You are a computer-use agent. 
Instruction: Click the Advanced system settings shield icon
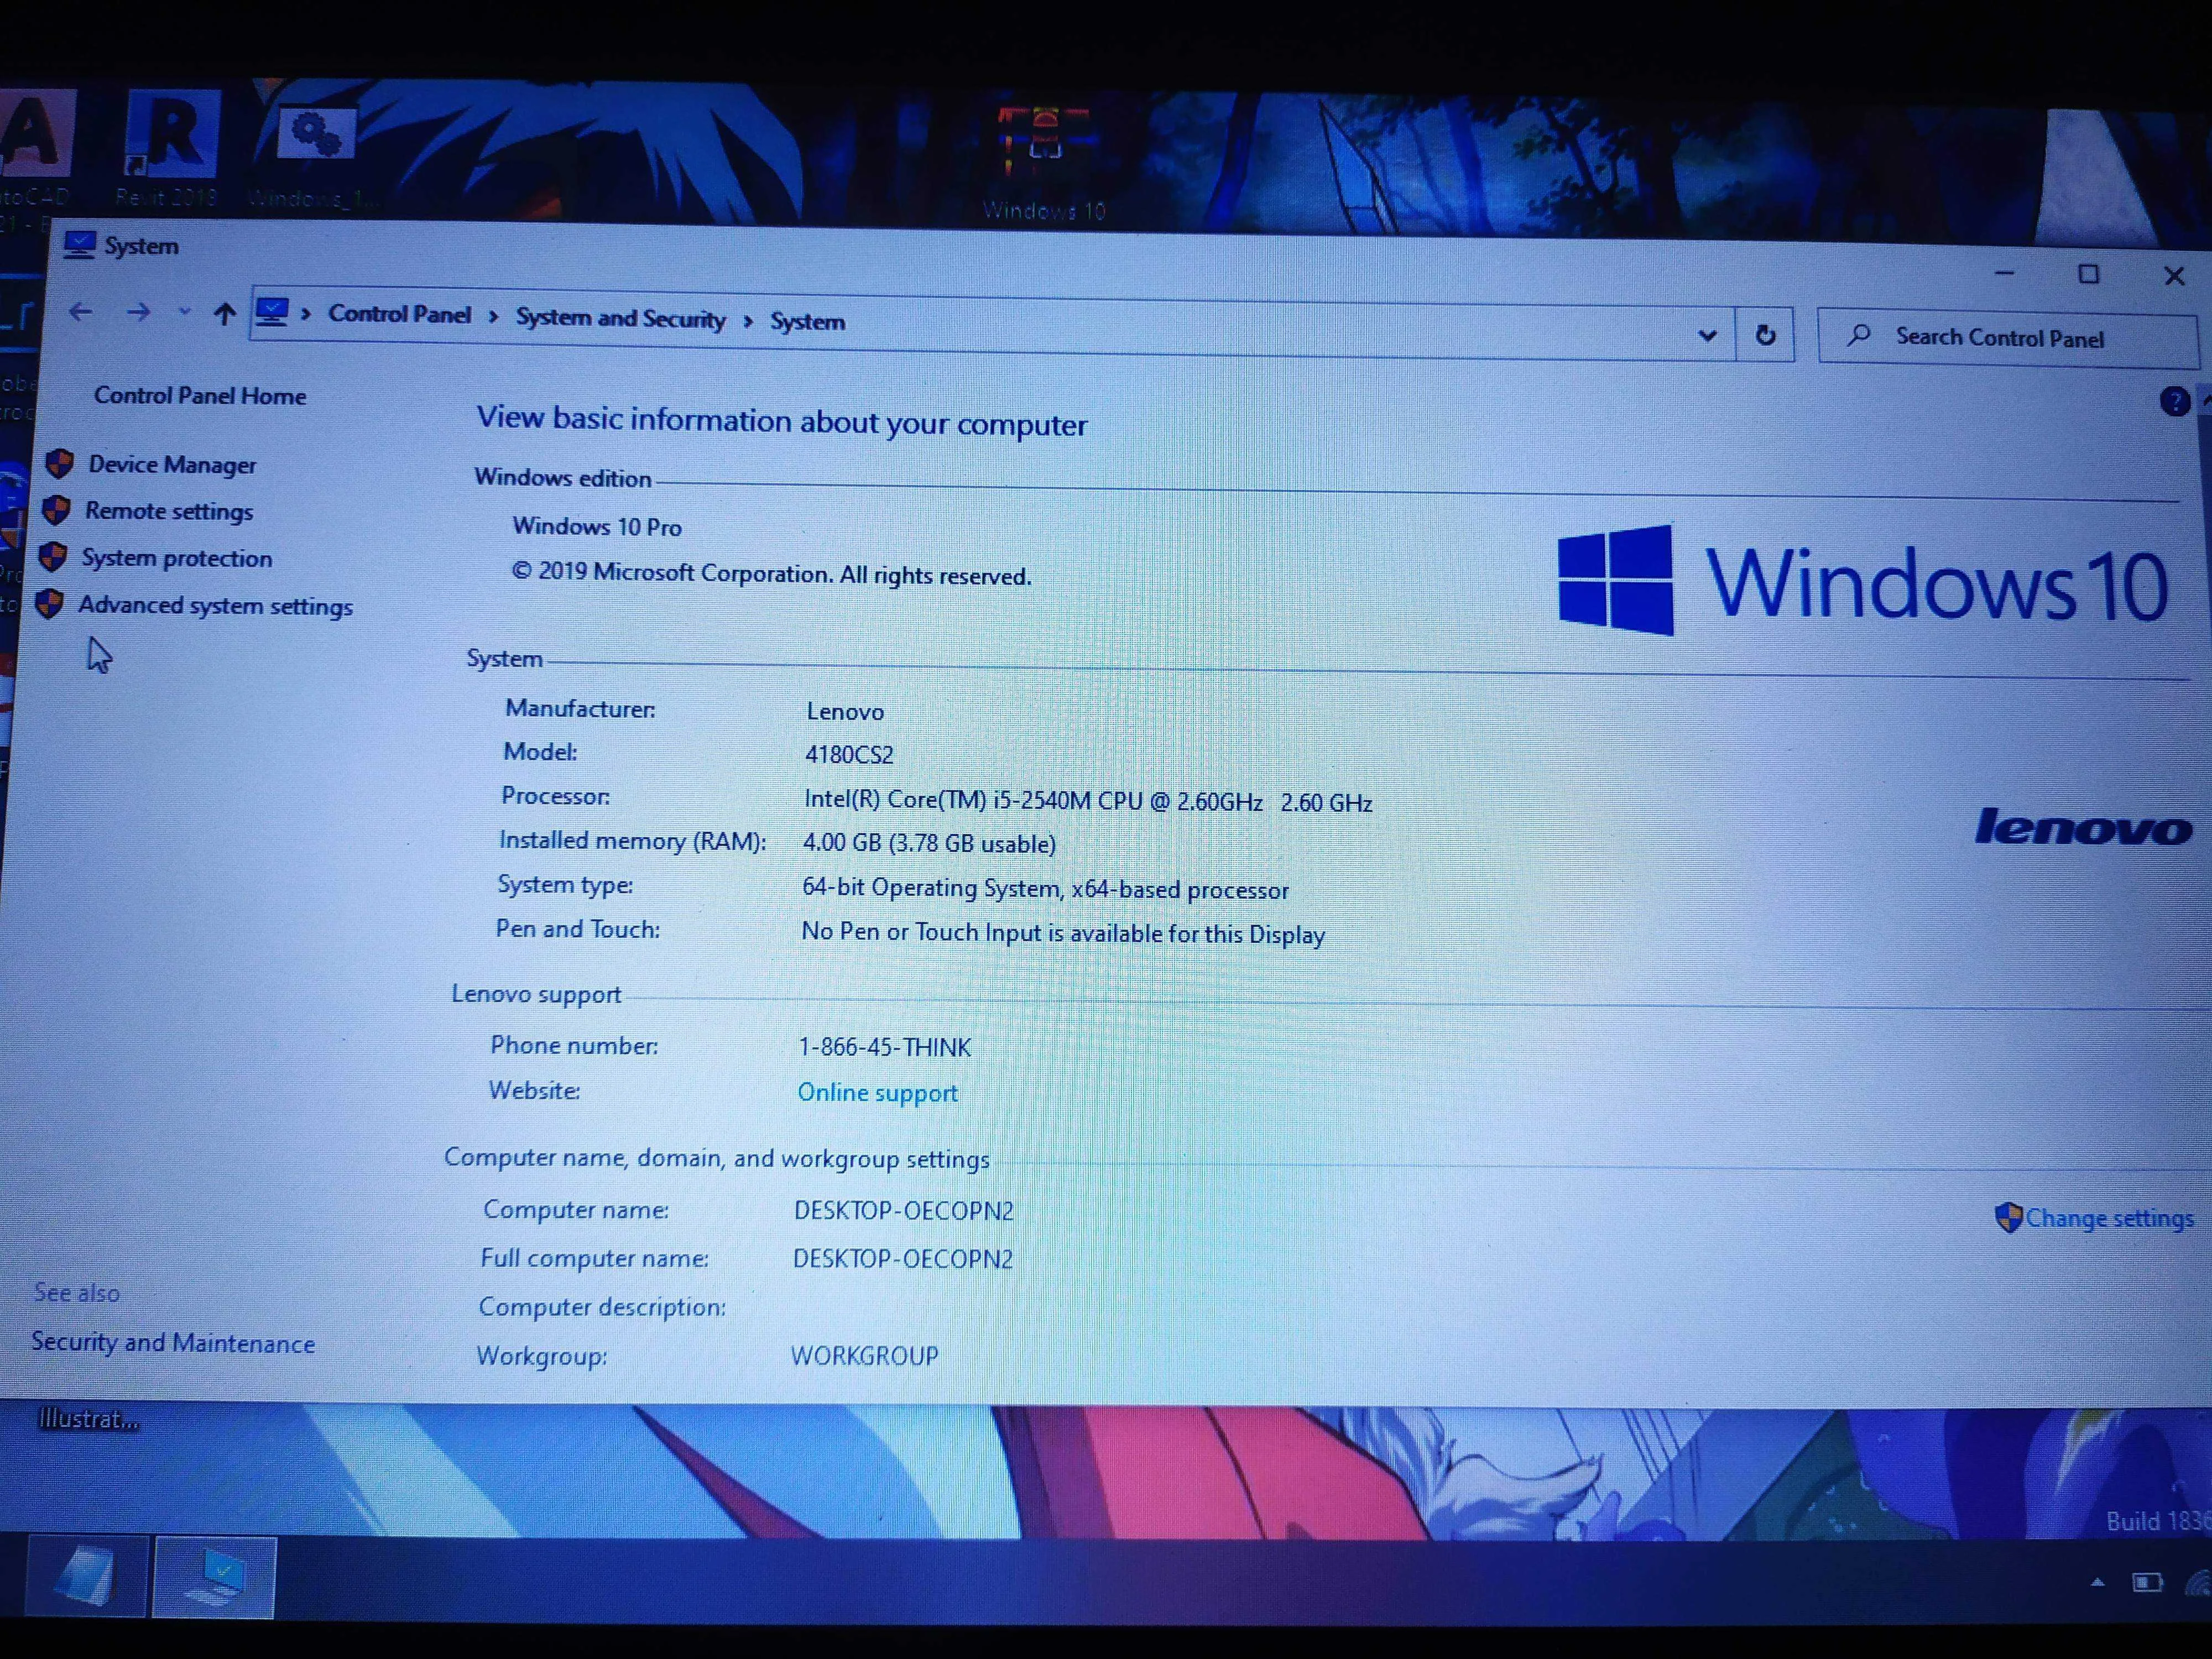(x=49, y=603)
